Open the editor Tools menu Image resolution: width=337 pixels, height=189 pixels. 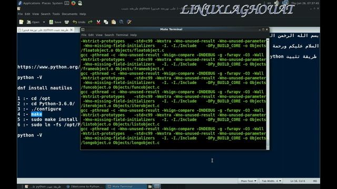pyautogui.click(x=56, y=14)
